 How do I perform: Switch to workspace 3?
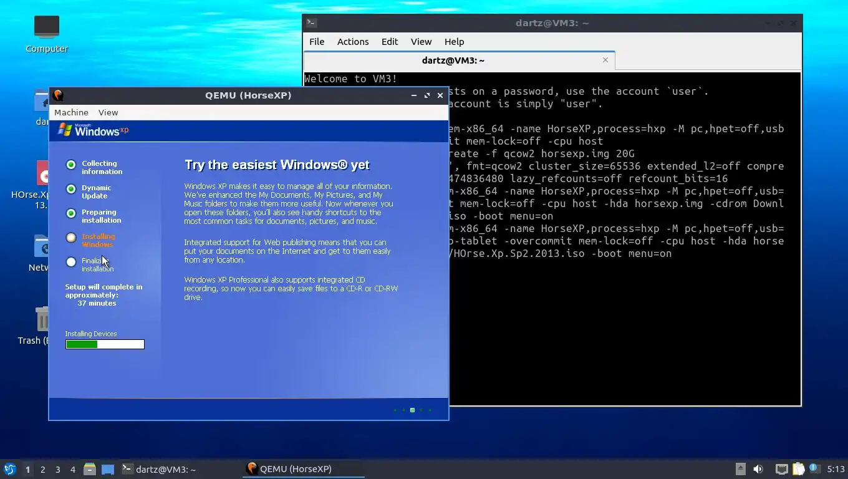[x=57, y=469]
